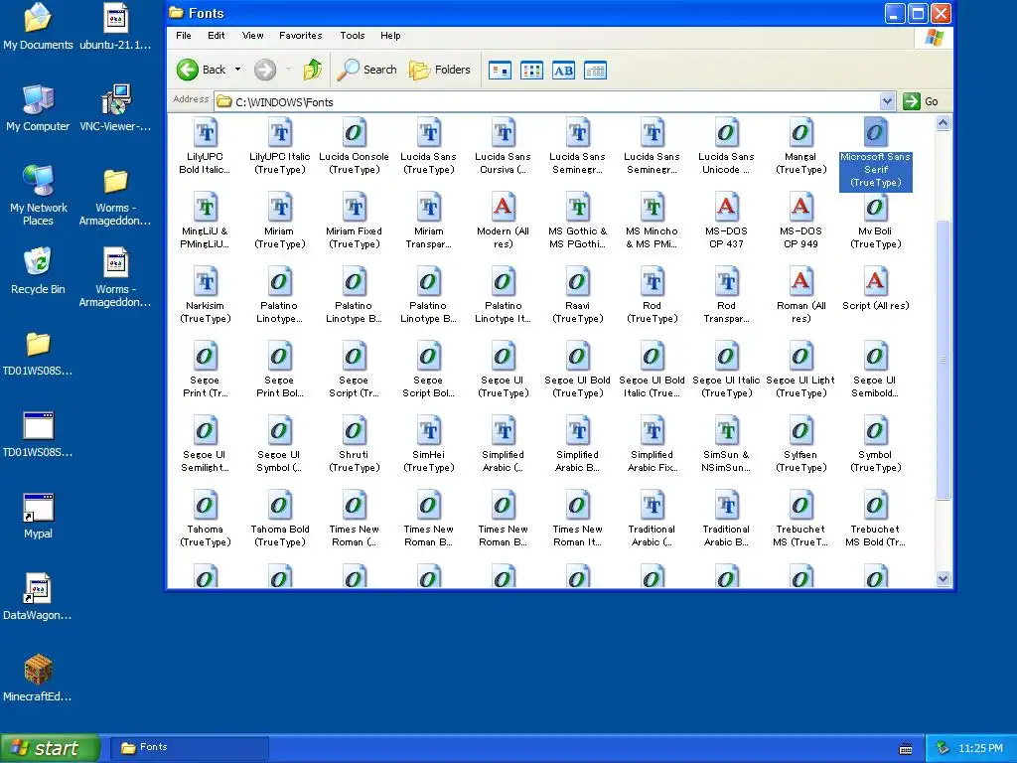
Task: Open the Help menu
Action: coord(390,36)
